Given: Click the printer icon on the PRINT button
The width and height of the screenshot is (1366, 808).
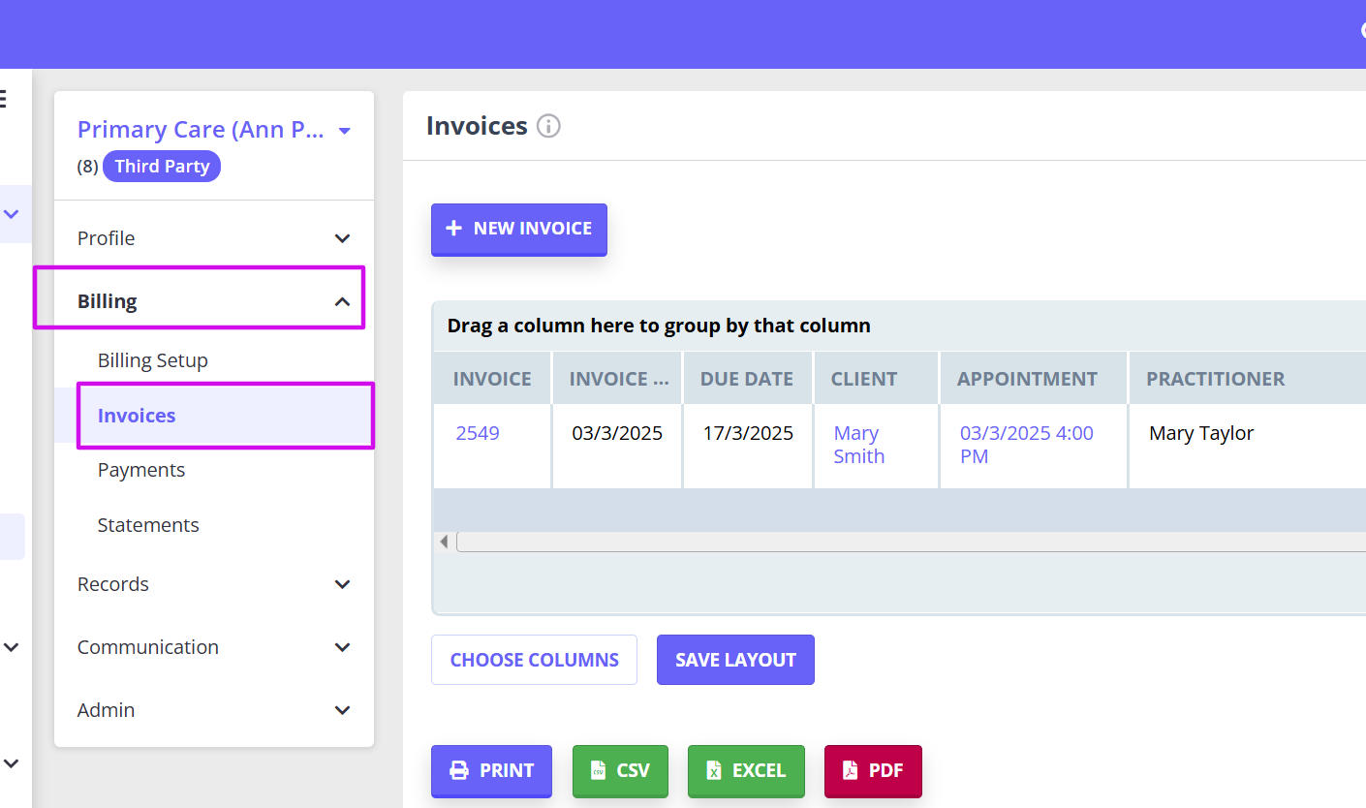Looking at the screenshot, I should point(458,770).
